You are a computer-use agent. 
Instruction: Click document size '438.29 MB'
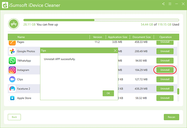pos(141,89)
